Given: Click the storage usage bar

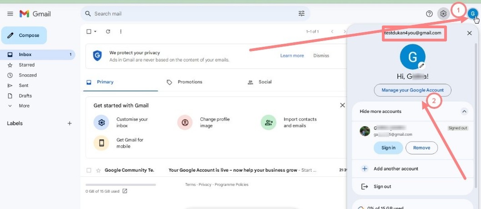Looking at the screenshot, I should coord(120,185).
